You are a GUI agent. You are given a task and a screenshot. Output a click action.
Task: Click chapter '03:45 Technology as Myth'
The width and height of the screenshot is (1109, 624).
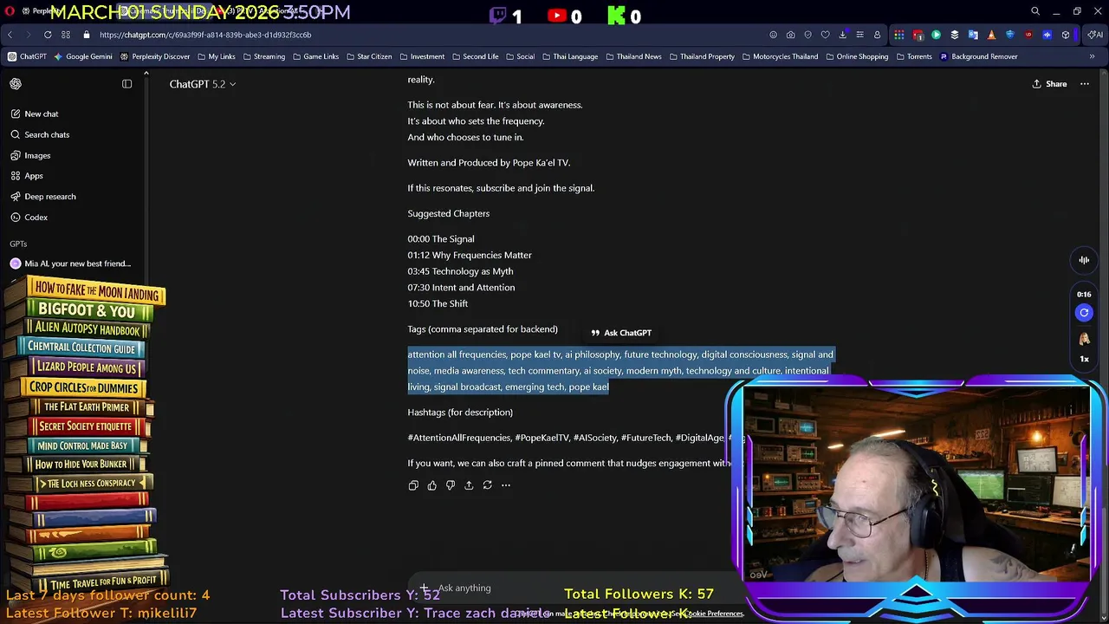[x=460, y=271]
